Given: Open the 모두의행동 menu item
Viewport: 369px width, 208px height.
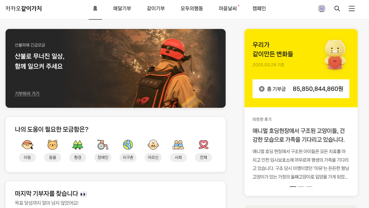Looking at the screenshot, I should (x=191, y=8).
